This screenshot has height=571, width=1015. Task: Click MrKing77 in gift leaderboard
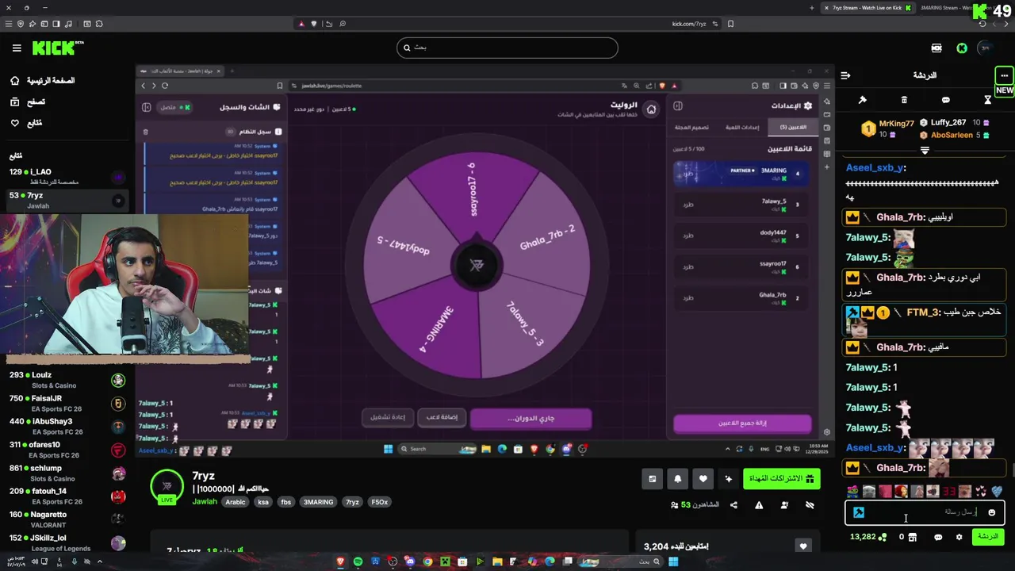pos(896,124)
